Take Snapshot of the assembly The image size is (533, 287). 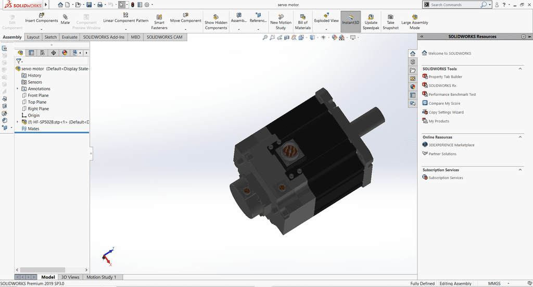click(x=390, y=22)
